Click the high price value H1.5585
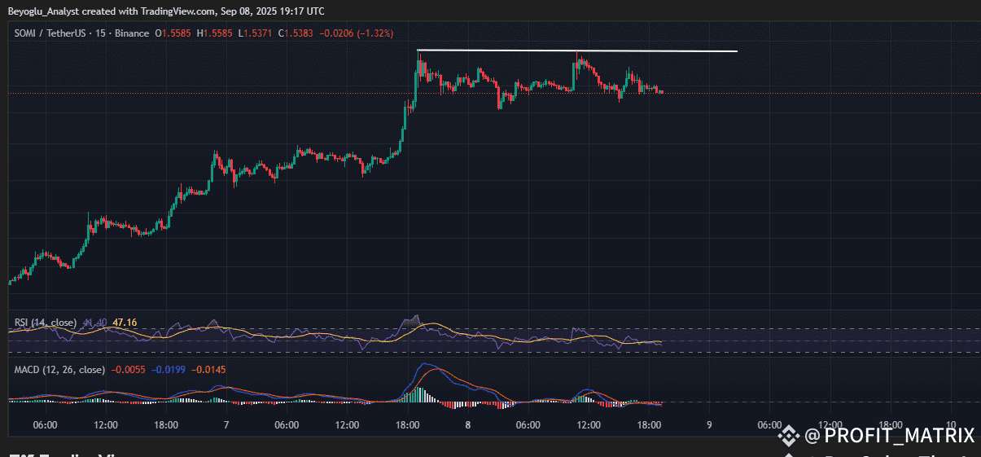The width and height of the screenshot is (981, 457). coord(216,33)
